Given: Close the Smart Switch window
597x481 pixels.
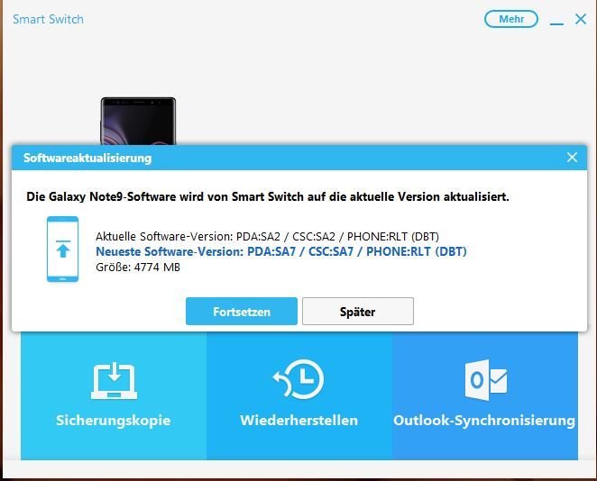Looking at the screenshot, I should coord(581,19).
